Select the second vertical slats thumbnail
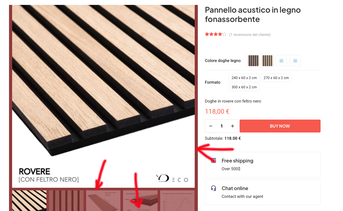Viewport: 343px width, 211px height. click(66, 201)
